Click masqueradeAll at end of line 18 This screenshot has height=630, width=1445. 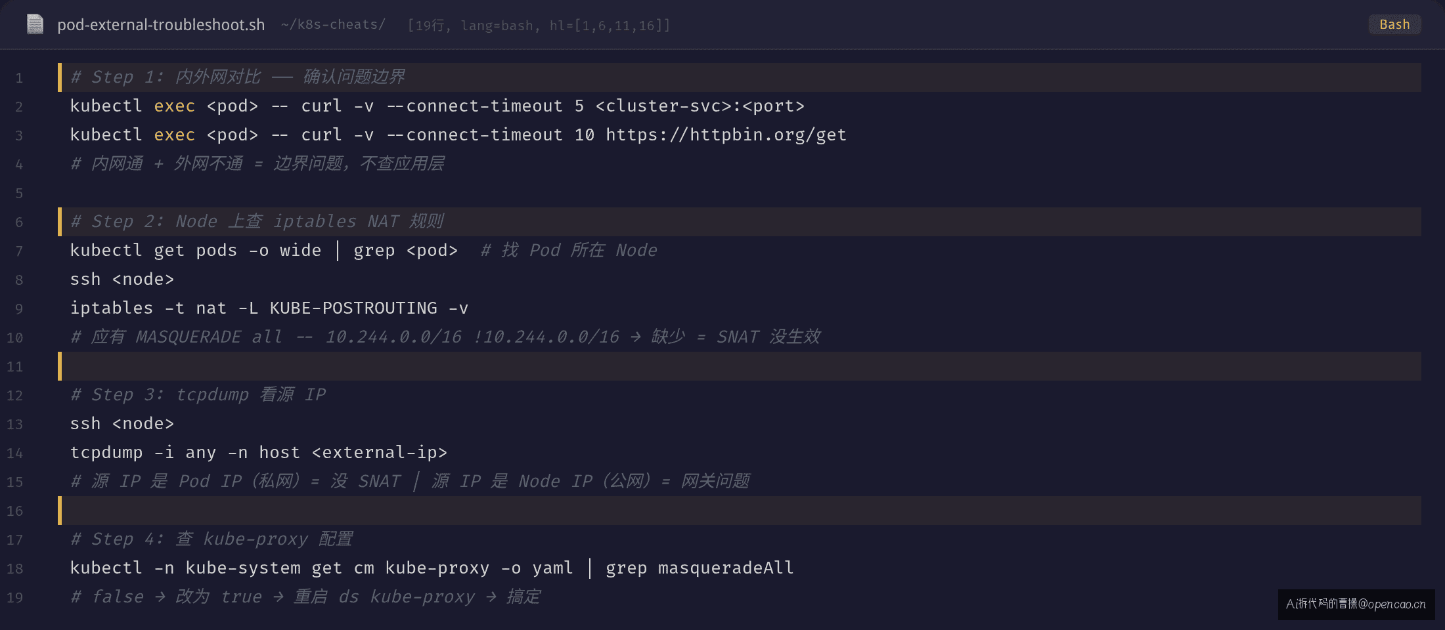726,568
